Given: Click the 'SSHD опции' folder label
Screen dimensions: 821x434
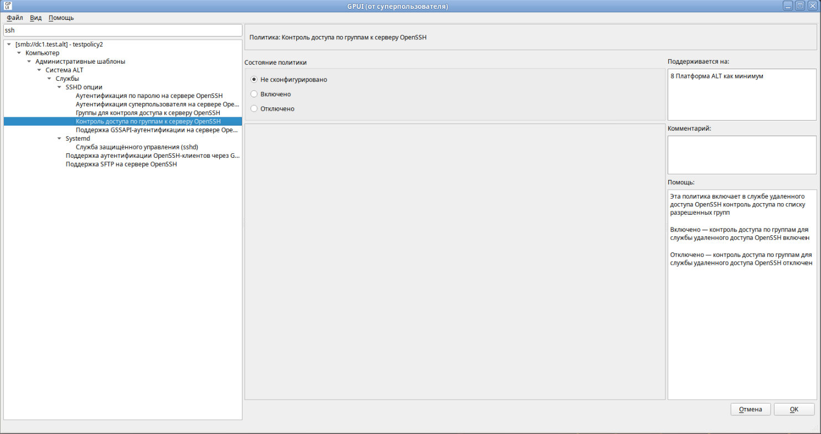Looking at the screenshot, I should coord(84,87).
